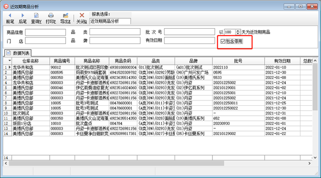Image resolution: width=321 pixels, height=178 pixels.
Task: Click the horizontal scrollbar thumb
Action: tap(116, 163)
